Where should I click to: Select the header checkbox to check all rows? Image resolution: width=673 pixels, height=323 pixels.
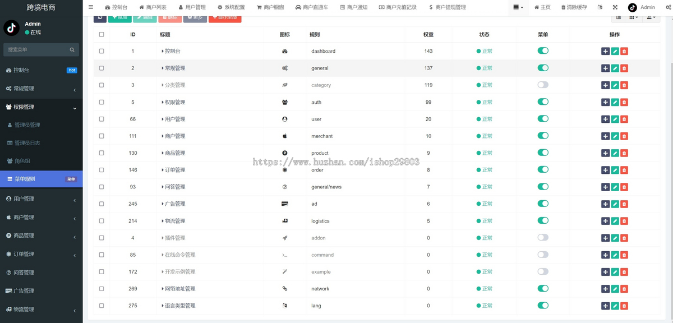[x=102, y=34]
